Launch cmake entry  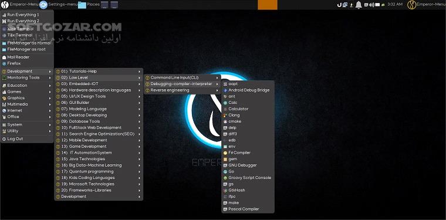click(248, 121)
